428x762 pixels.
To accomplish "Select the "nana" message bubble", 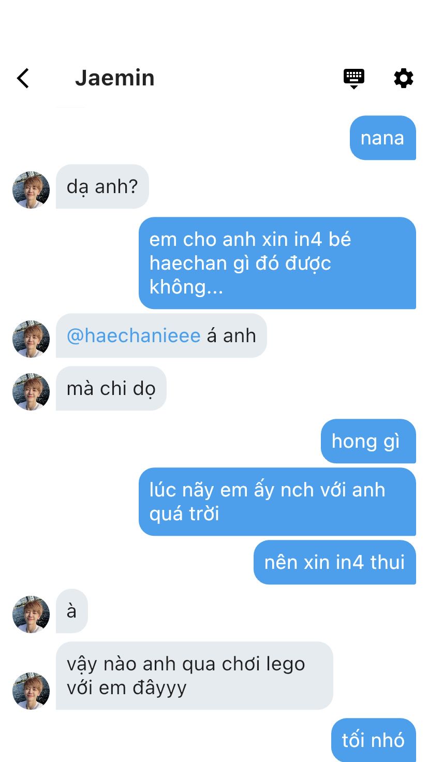I will [x=383, y=138].
